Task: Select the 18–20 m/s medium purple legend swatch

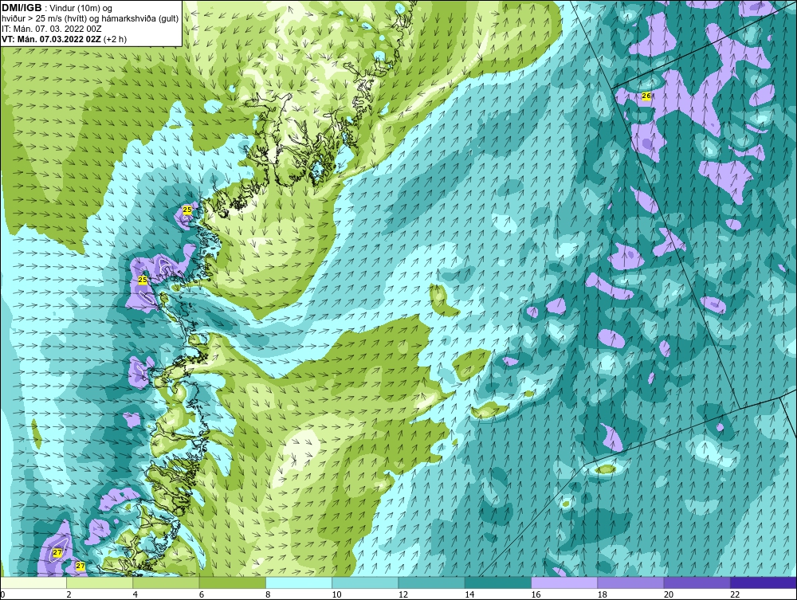Action: click(630, 582)
